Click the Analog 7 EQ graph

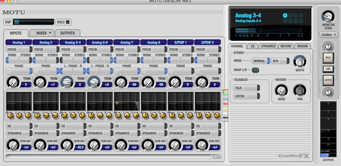(127, 101)
